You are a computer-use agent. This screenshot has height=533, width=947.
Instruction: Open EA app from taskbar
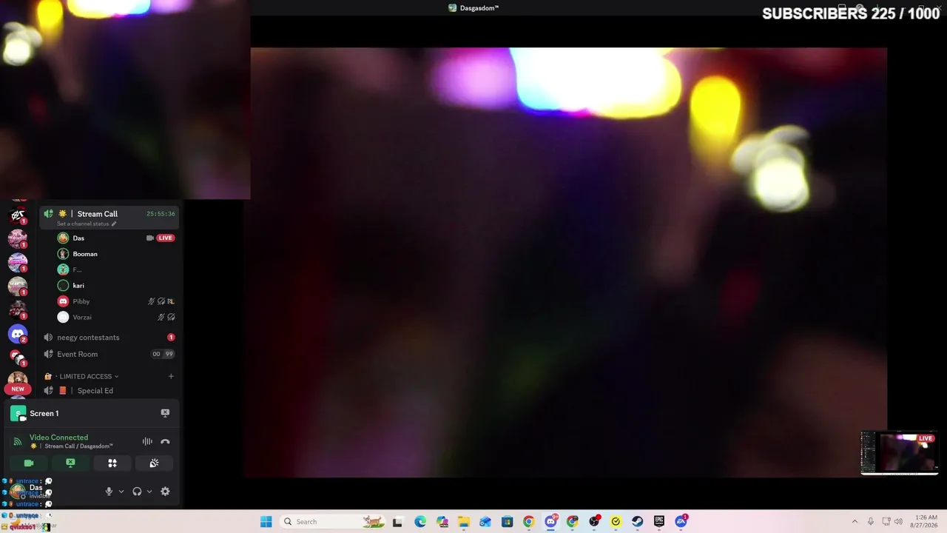(681, 522)
